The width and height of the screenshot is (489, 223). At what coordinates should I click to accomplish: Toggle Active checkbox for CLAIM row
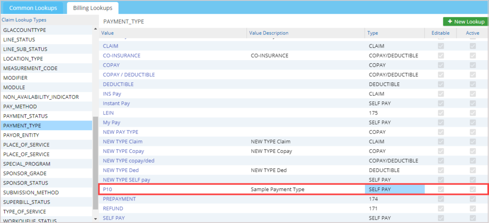pyautogui.click(x=472, y=46)
